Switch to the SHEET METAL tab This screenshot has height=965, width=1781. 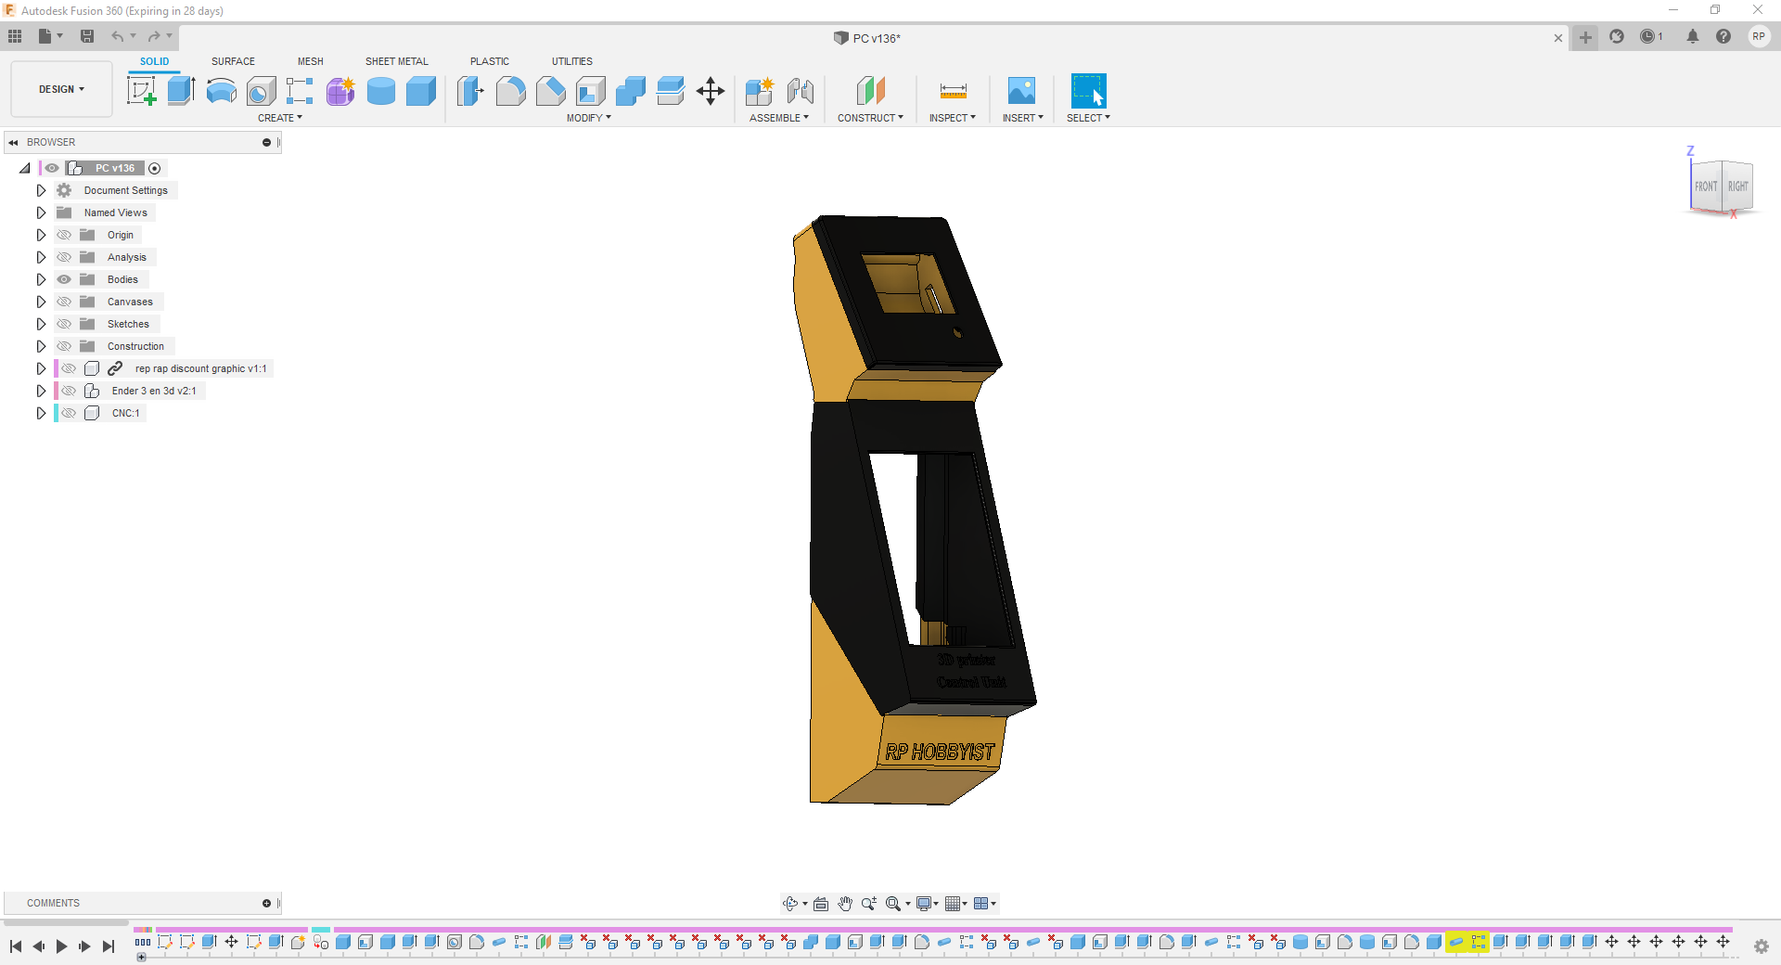pos(397,61)
